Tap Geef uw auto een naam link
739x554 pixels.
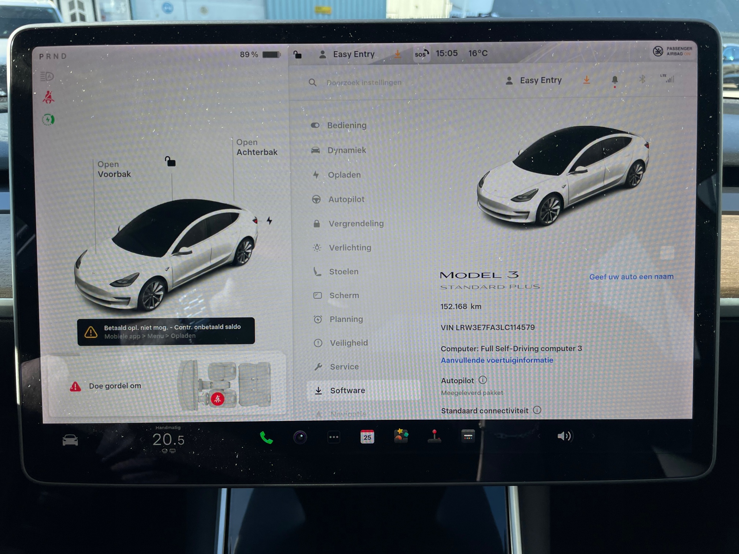(x=631, y=277)
